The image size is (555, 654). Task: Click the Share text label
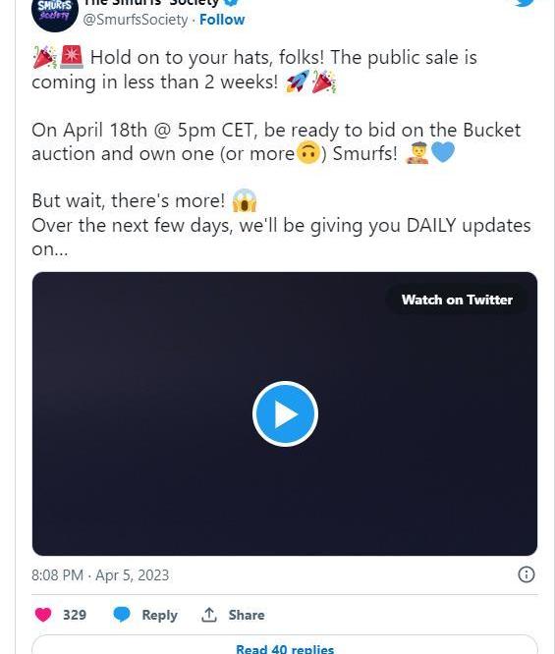pyautogui.click(x=247, y=615)
